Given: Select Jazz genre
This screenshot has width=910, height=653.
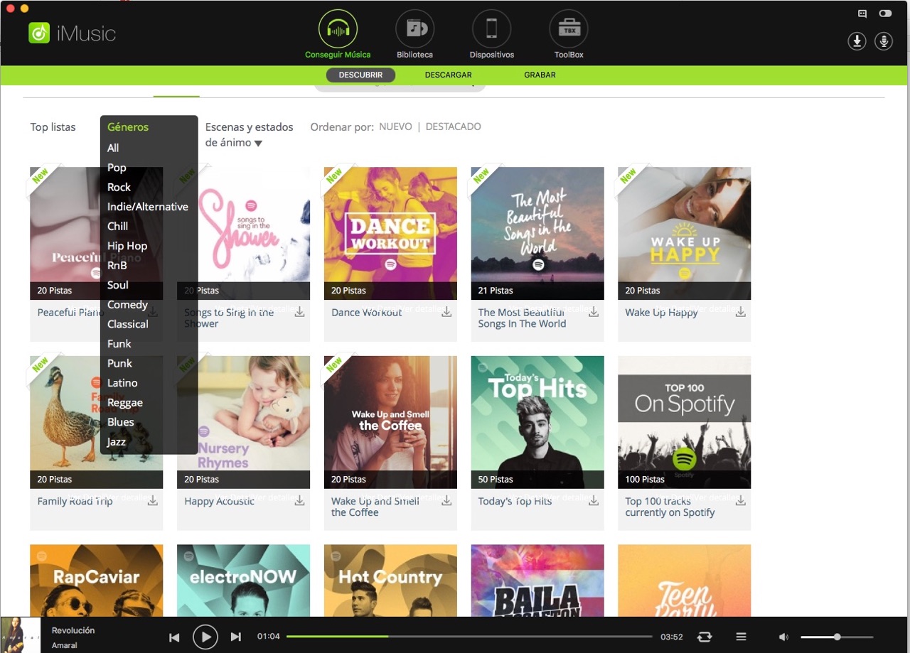Looking at the screenshot, I should coord(117,442).
